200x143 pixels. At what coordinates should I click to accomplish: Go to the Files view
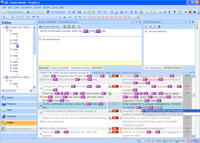19,110
